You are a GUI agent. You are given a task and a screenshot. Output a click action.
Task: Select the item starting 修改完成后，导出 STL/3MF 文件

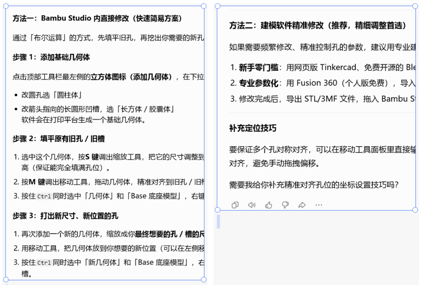(327, 99)
